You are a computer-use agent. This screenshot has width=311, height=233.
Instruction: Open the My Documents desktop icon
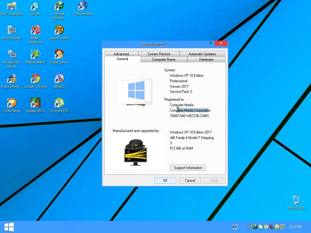(12, 8)
